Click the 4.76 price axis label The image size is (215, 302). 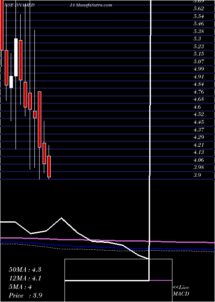(x=199, y=92)
